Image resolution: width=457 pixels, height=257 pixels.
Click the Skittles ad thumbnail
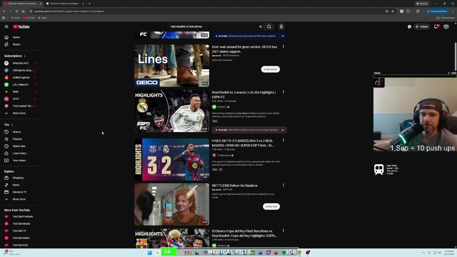[x=172, y=205]
